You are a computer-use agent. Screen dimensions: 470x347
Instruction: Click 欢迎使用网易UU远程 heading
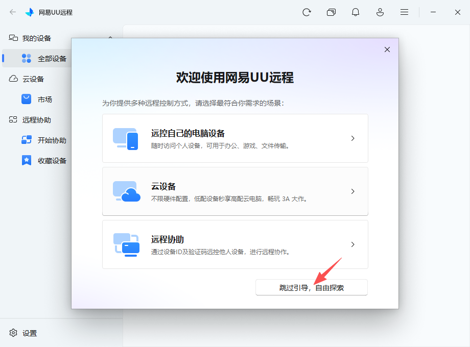235,77
